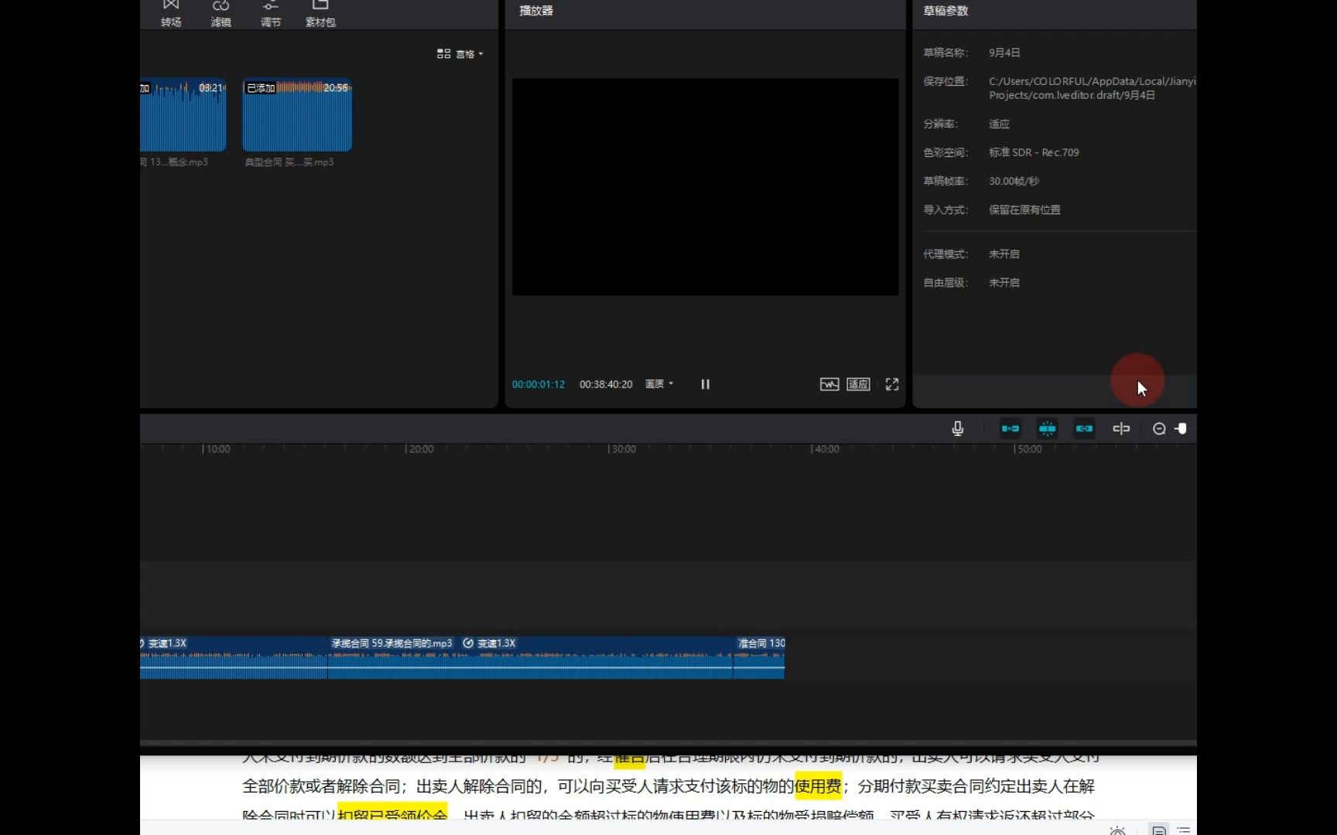Toggle preview axis icon
This screenshot has height=835, width=1337.
click(1121, 428)
